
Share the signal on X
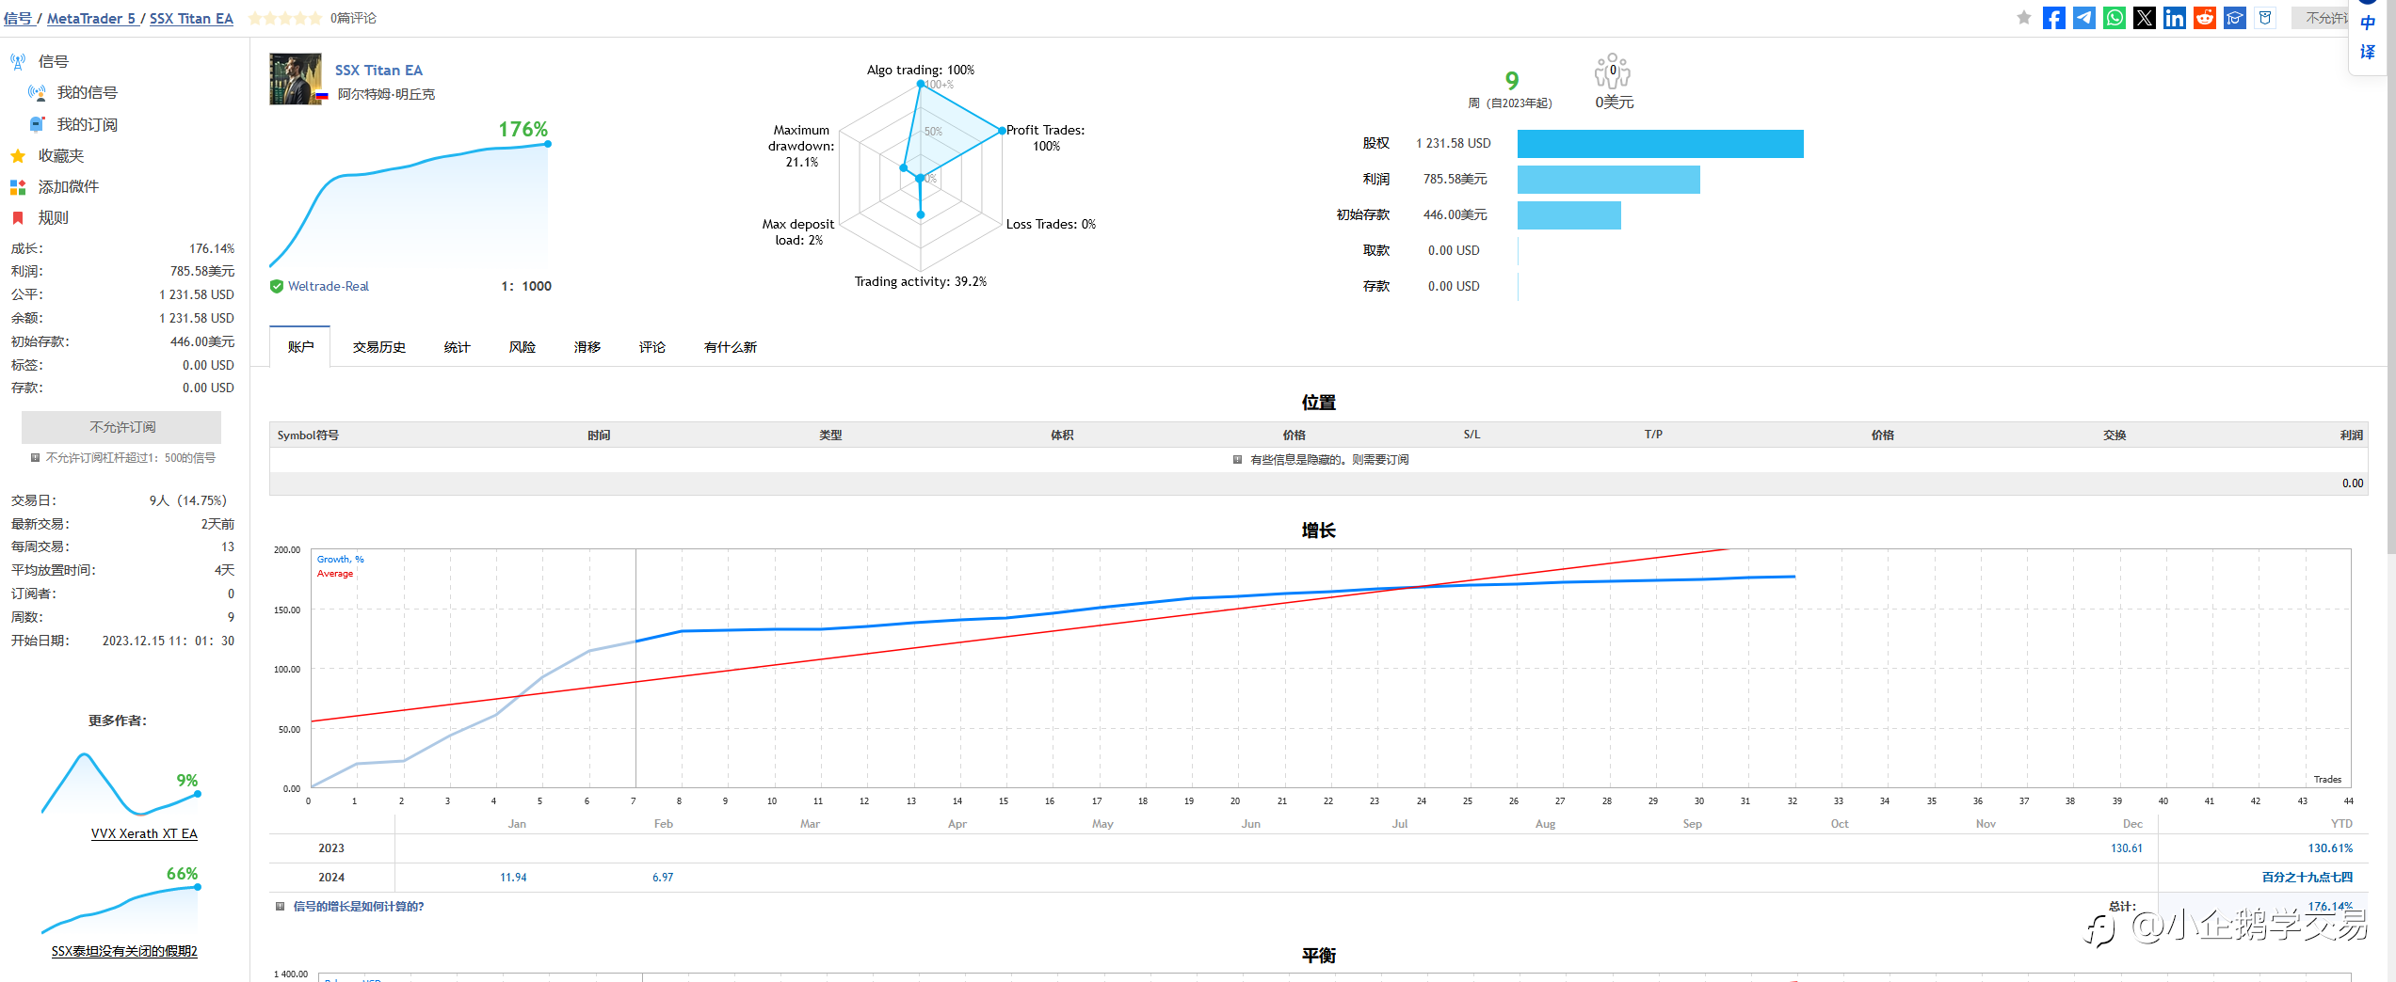point(2145,18)
